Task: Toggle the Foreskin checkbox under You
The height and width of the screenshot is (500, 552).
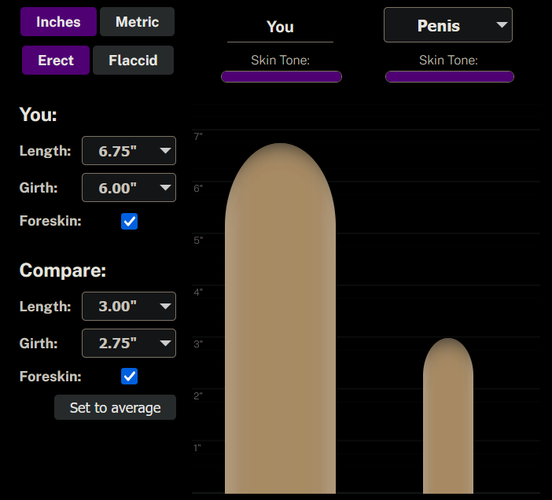Action: click(129, 222)
